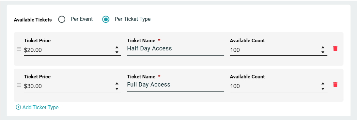Select the Per Ticket Type radio button

point(105,19)
